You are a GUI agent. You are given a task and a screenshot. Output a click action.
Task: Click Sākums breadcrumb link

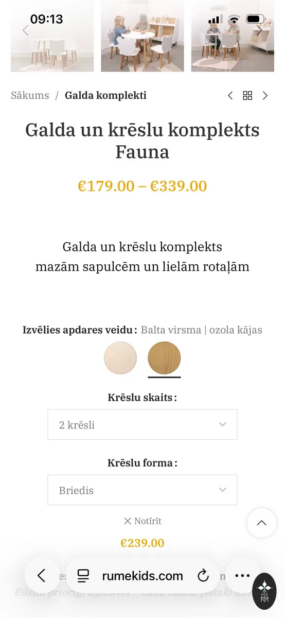pyautogui.click(x=30, y=95)
